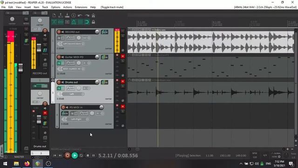
Task: Solo the RECORD out track
Action: tap(123, 35)
